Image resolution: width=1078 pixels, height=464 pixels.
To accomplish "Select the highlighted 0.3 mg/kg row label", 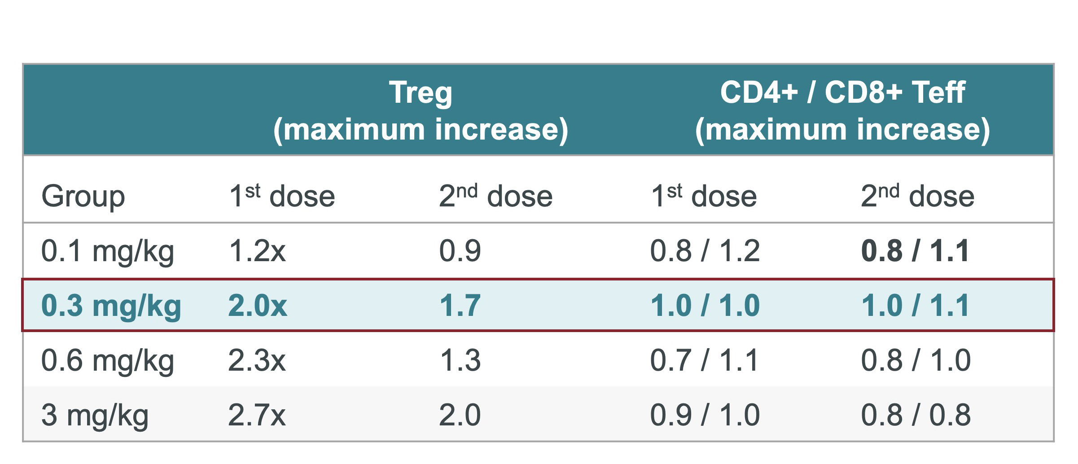I will [x=111, y=306].
